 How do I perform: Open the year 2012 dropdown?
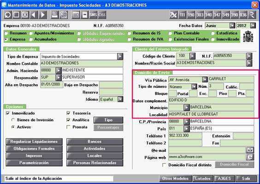click(x=253, y=26)
